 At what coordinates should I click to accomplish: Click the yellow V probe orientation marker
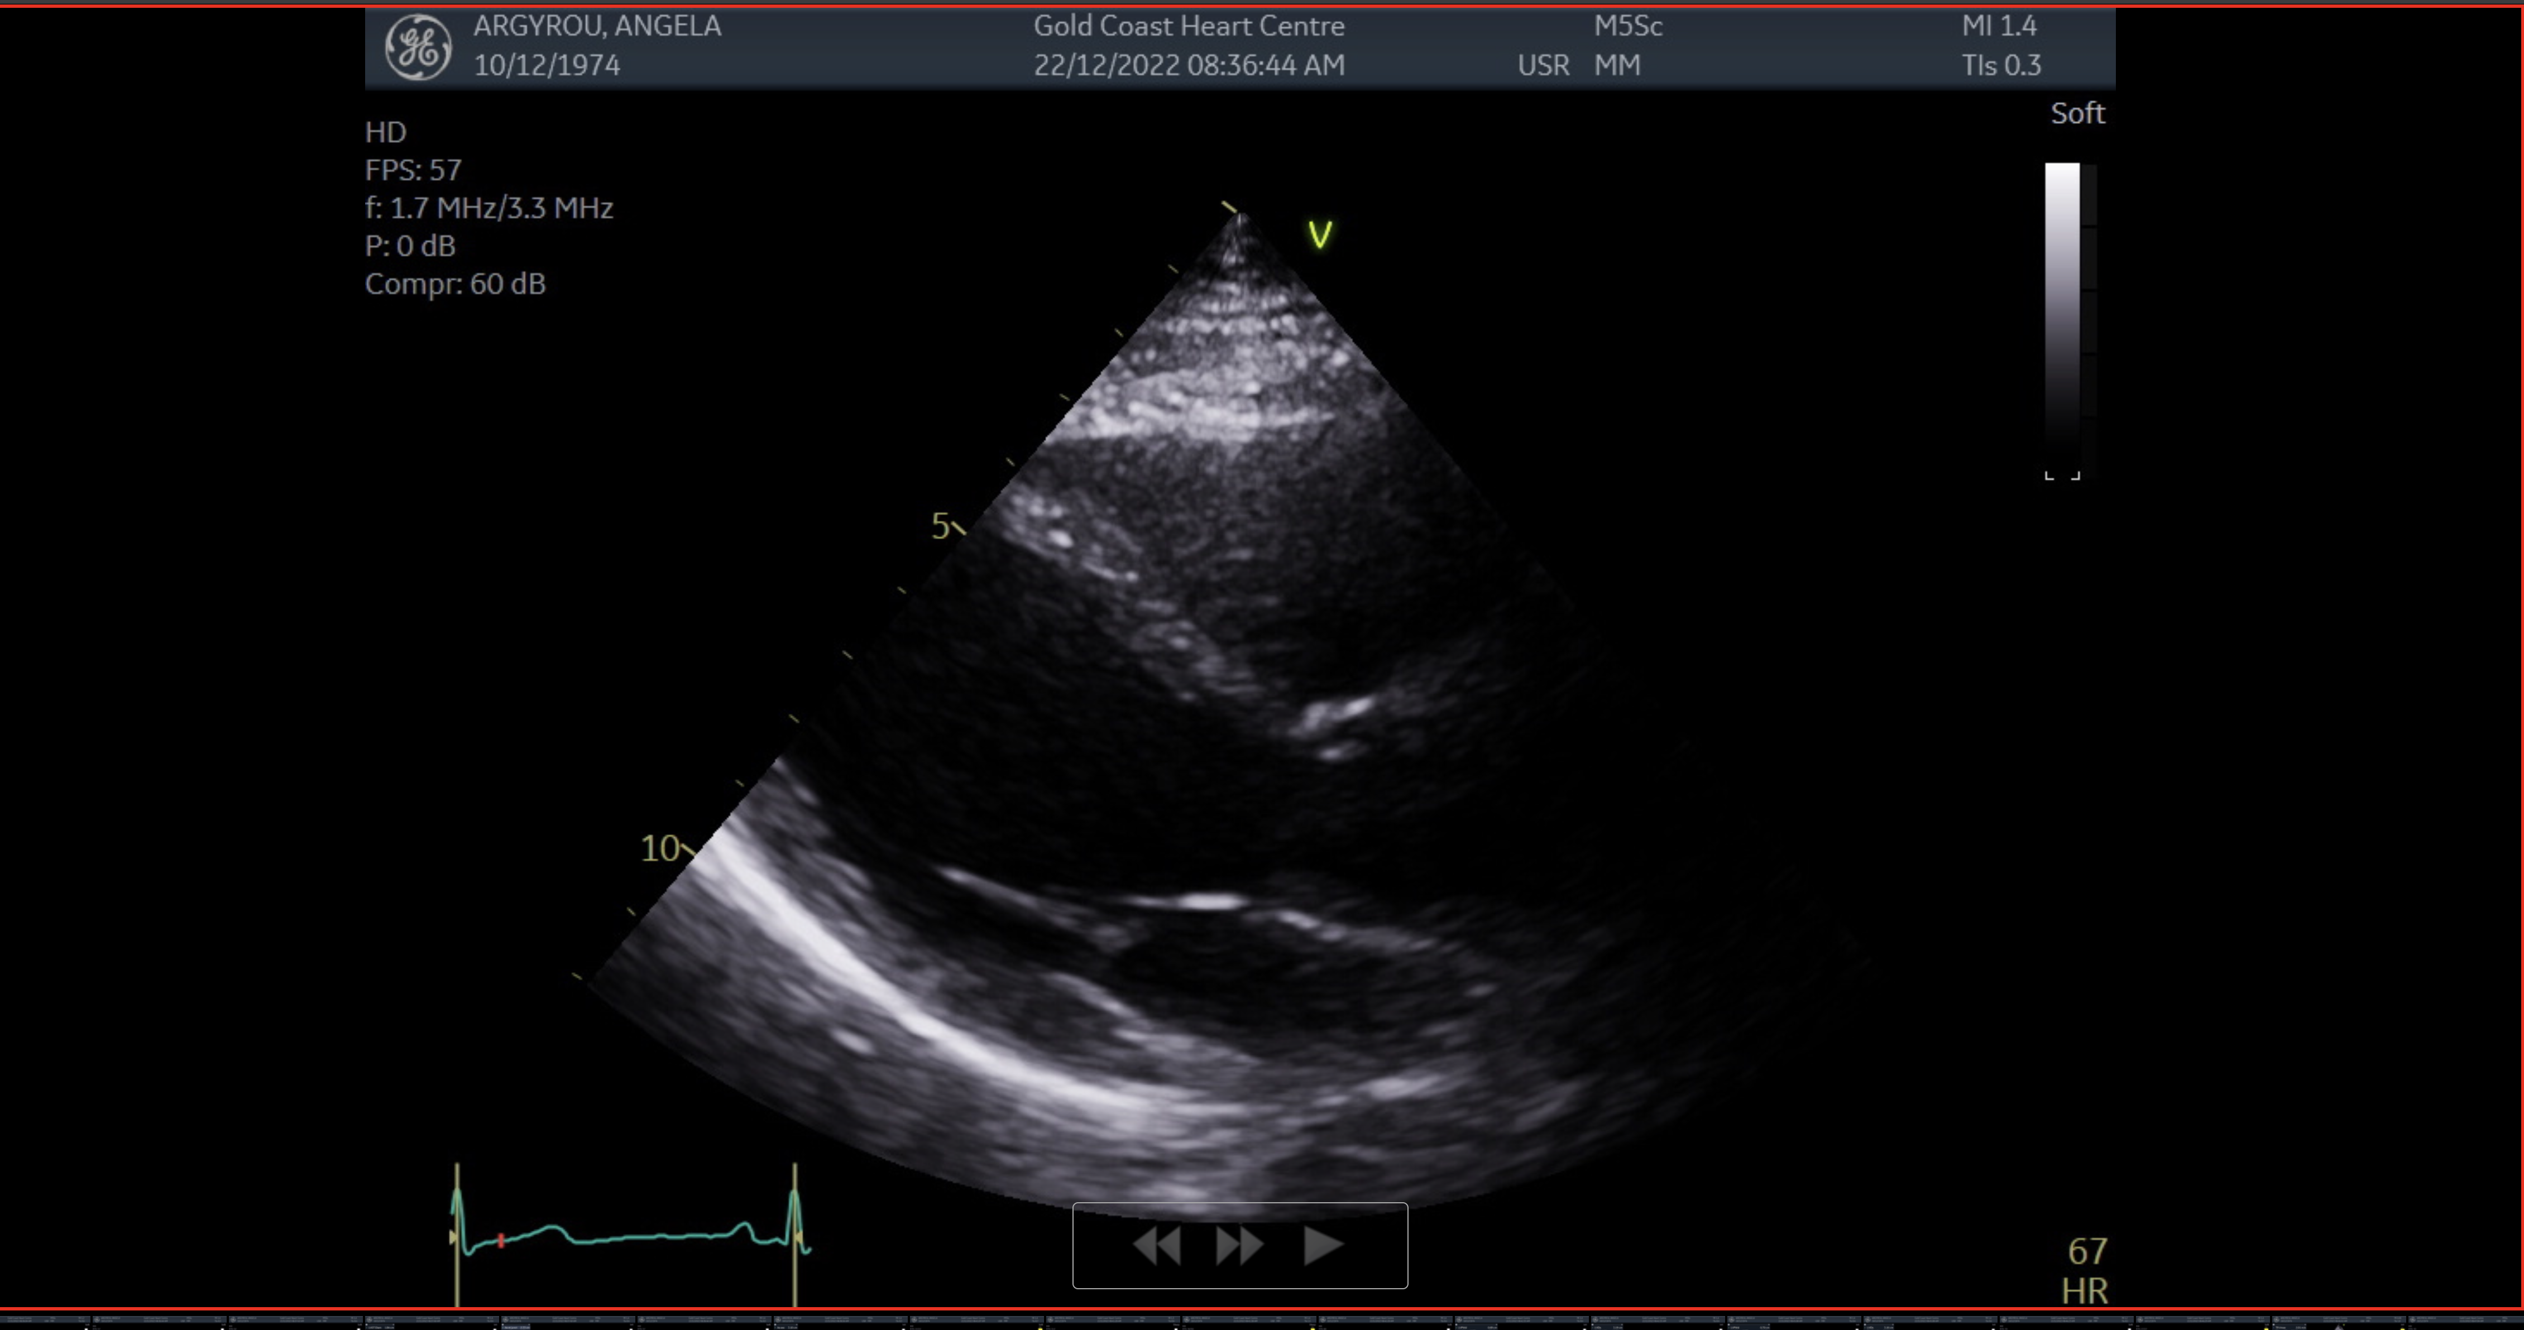pyautogui.click(x=1320, y=234)
